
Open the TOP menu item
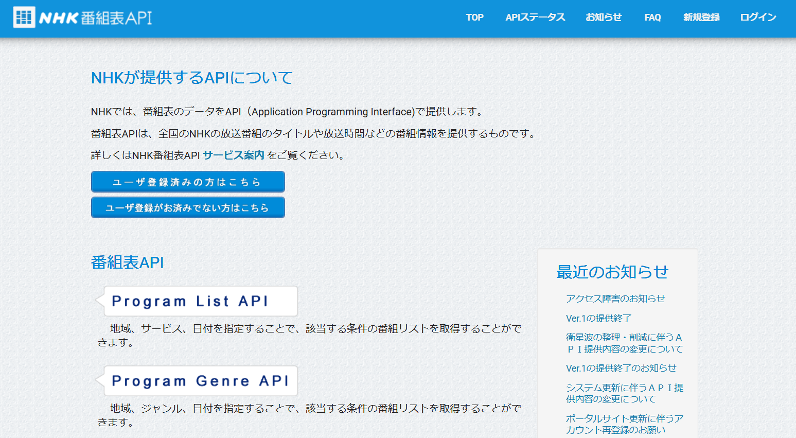pyautogui.click(x=474, y=17)
